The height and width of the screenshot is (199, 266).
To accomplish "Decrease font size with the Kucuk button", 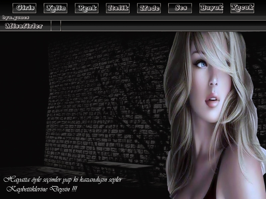I will tap(242, 8).
